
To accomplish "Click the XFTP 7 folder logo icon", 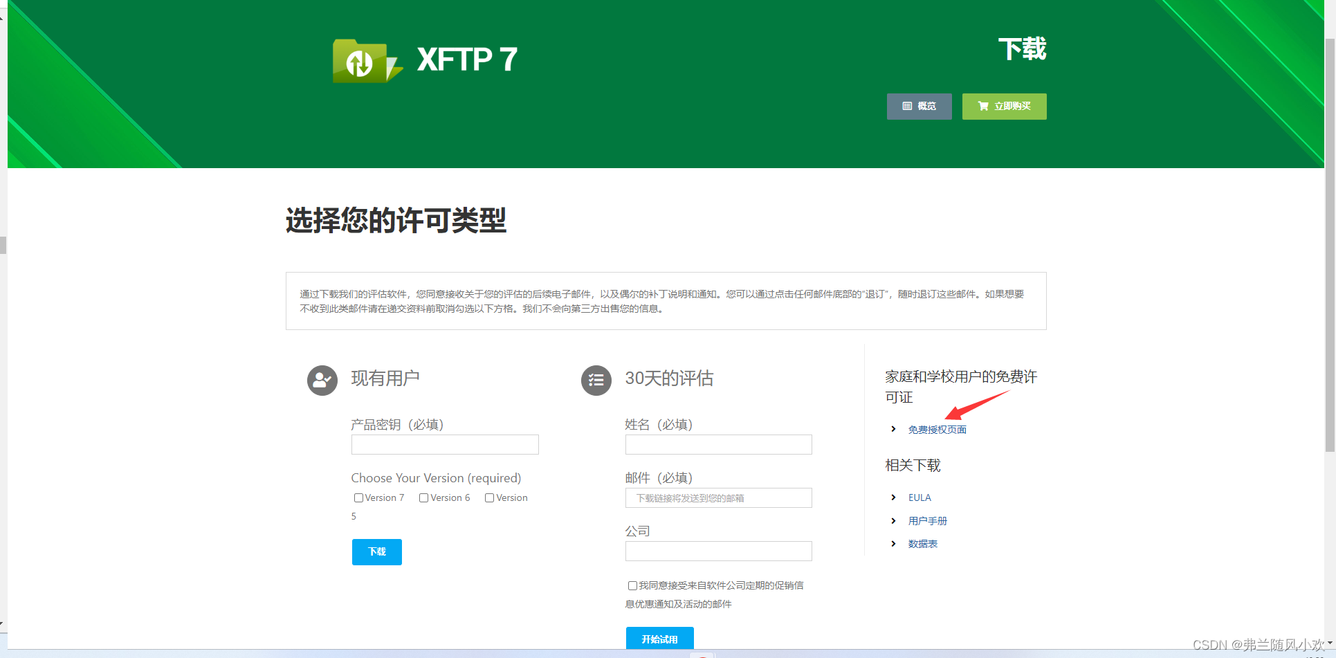I will (367, 61).
